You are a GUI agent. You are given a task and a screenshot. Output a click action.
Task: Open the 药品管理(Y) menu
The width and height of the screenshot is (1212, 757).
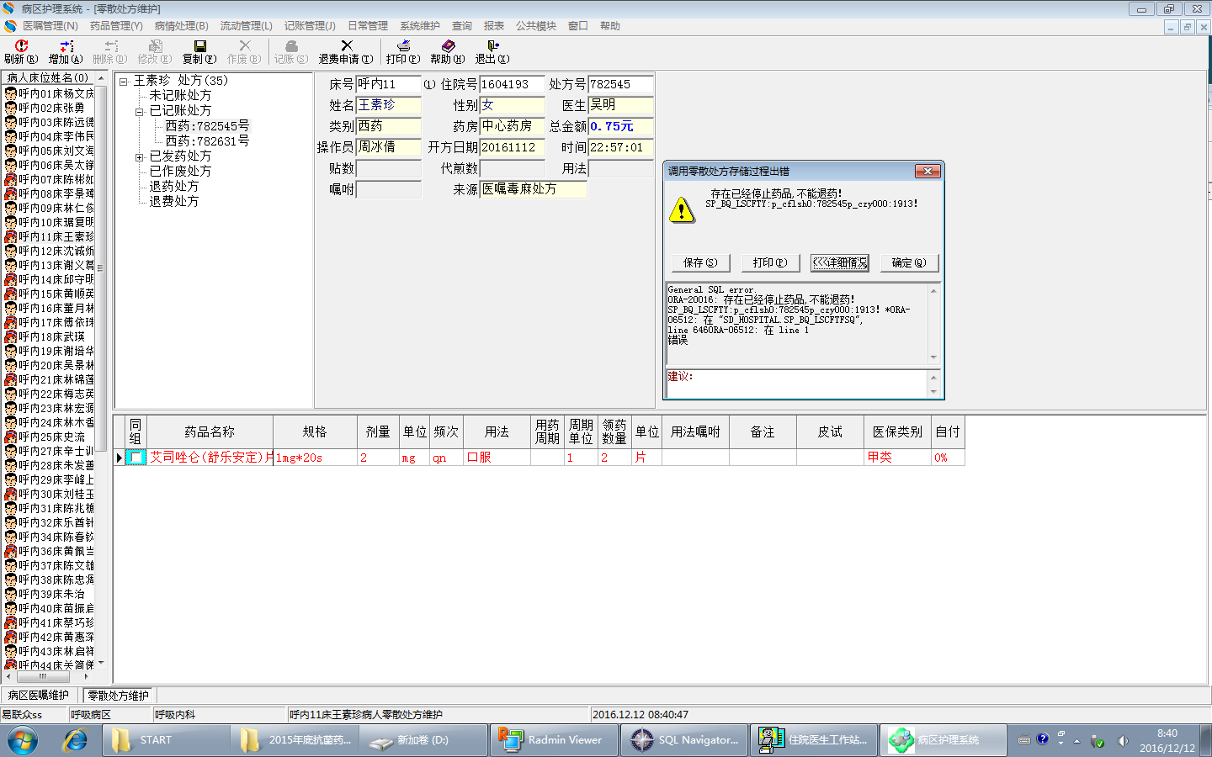(x=116, y=26)
